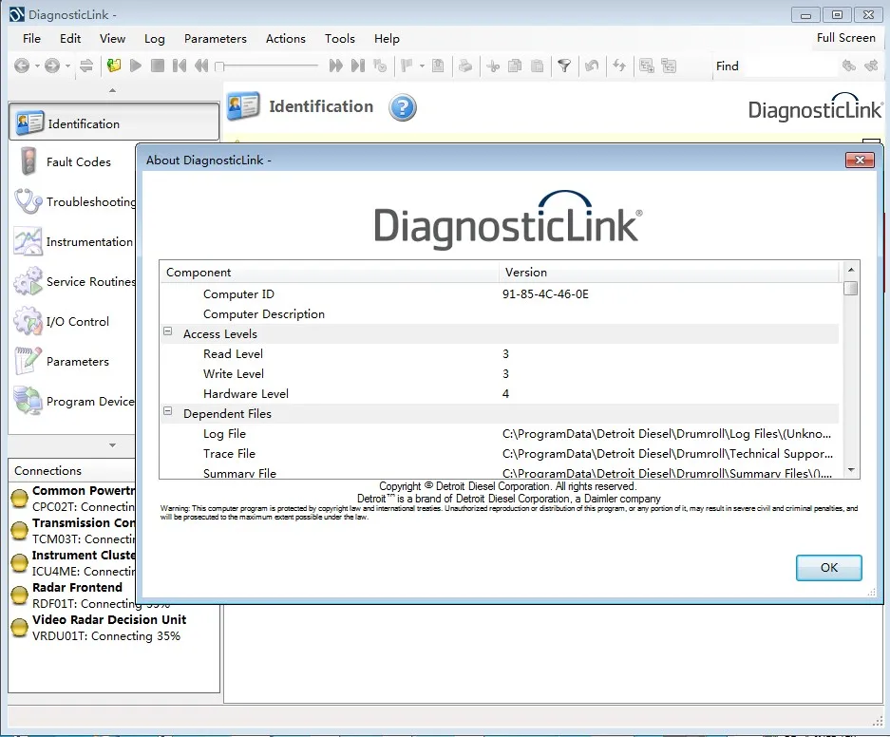Screen dimensions: 890x737
Task: Click the Component column header
Action: pyautogui.click(x=330, y=273)
